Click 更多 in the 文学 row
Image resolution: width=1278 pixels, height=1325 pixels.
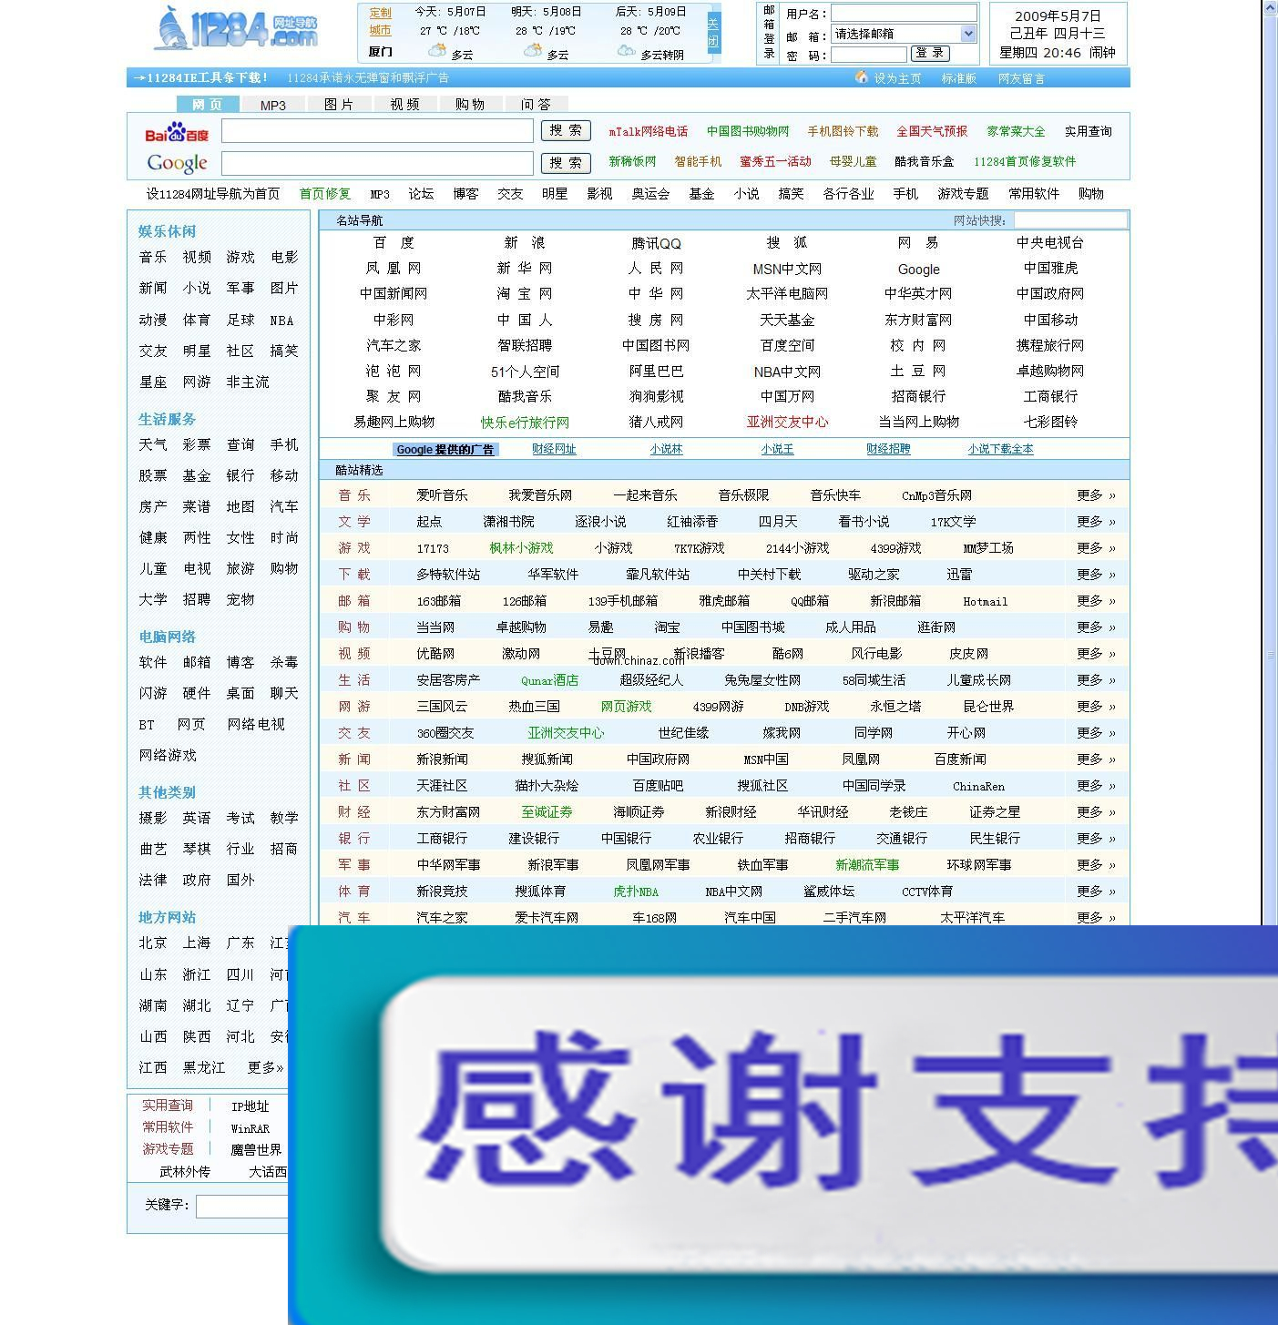tap(1096, 522)
